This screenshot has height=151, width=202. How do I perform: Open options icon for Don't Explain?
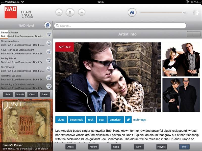click(49, 69)
